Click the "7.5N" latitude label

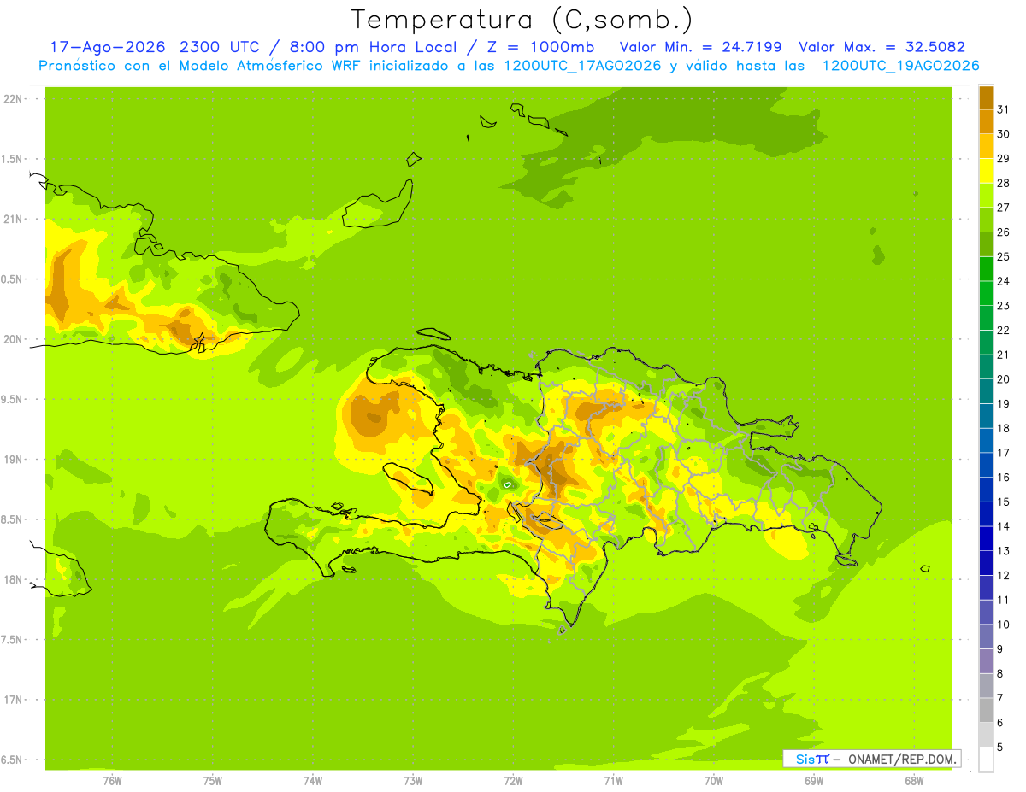point(12,640)
